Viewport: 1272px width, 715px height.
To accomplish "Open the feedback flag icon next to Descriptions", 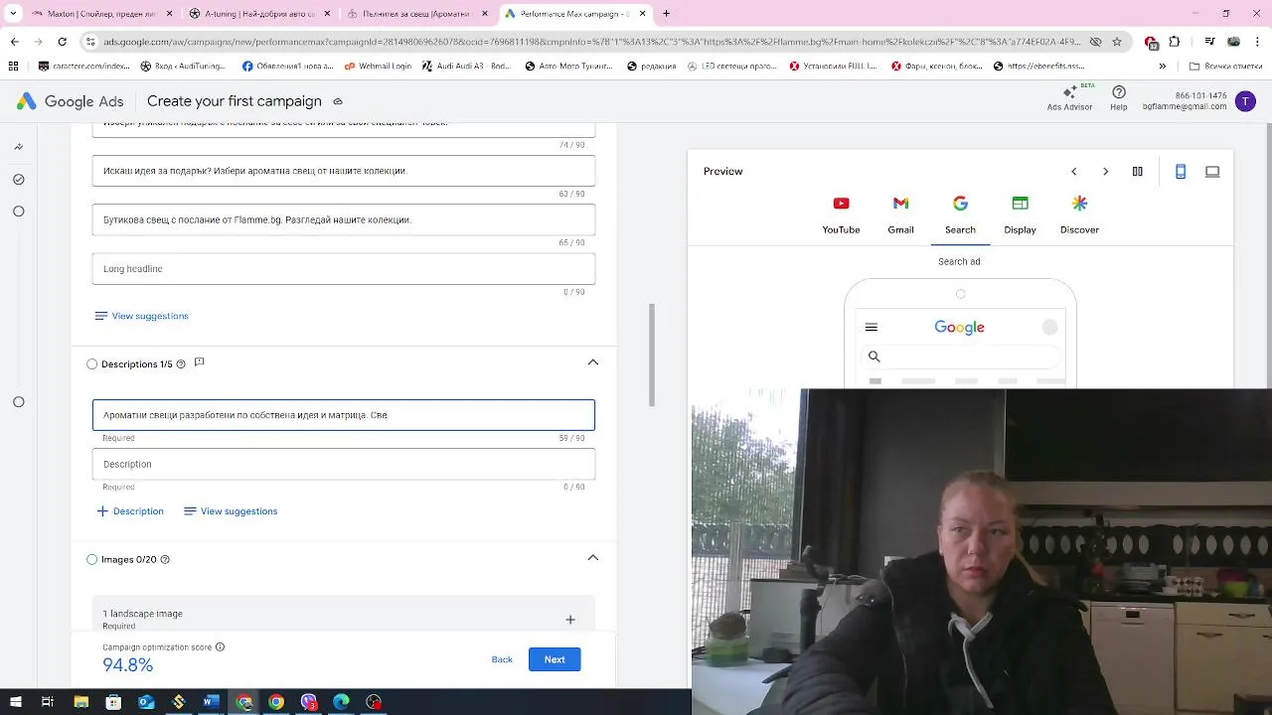I will coord(199,362).
